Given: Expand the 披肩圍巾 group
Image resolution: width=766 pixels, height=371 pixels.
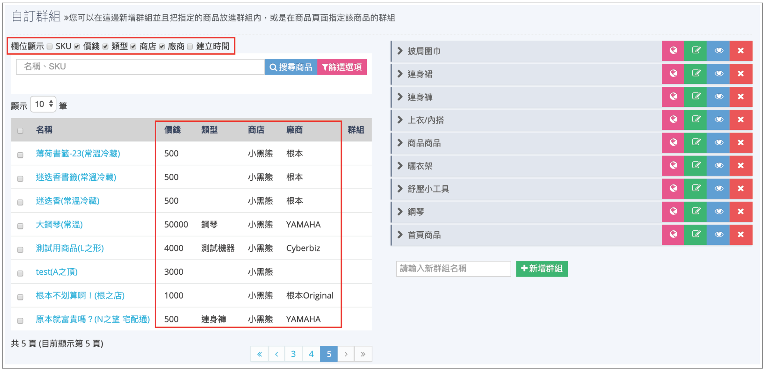Looking at the screenshot, I should 400,51.
